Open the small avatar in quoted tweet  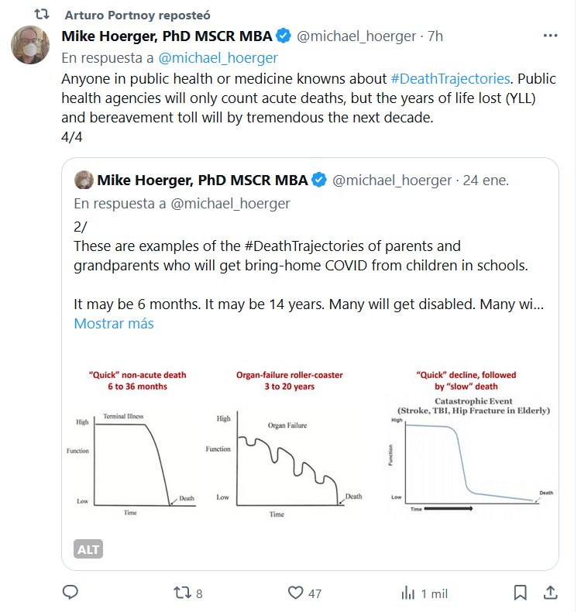pyautogui.click(x=83, y=181)
